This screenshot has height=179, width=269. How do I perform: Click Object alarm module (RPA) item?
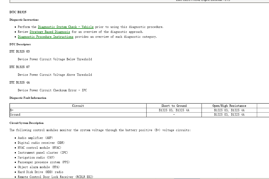[x=39, y=167]
